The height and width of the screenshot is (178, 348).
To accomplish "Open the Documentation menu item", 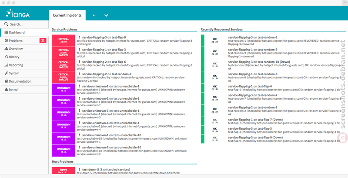I will tap(24, 81).
